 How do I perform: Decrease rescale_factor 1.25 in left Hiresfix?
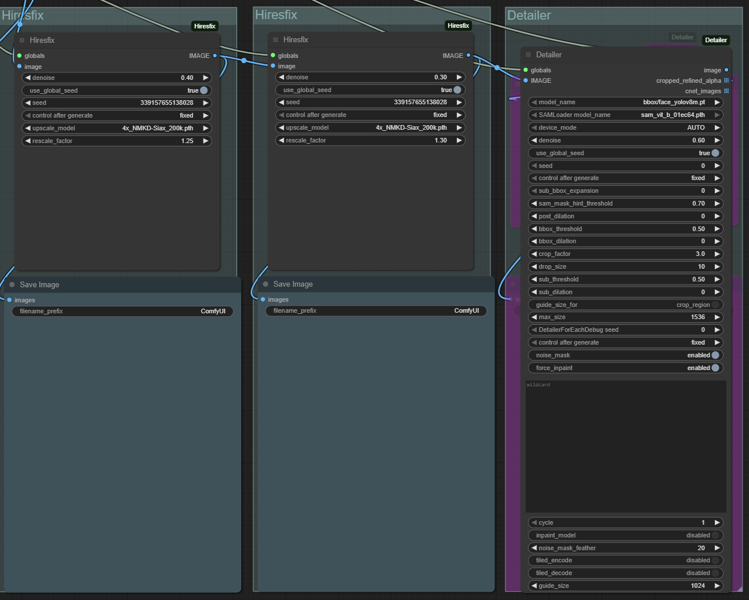(x=28, y=141)
